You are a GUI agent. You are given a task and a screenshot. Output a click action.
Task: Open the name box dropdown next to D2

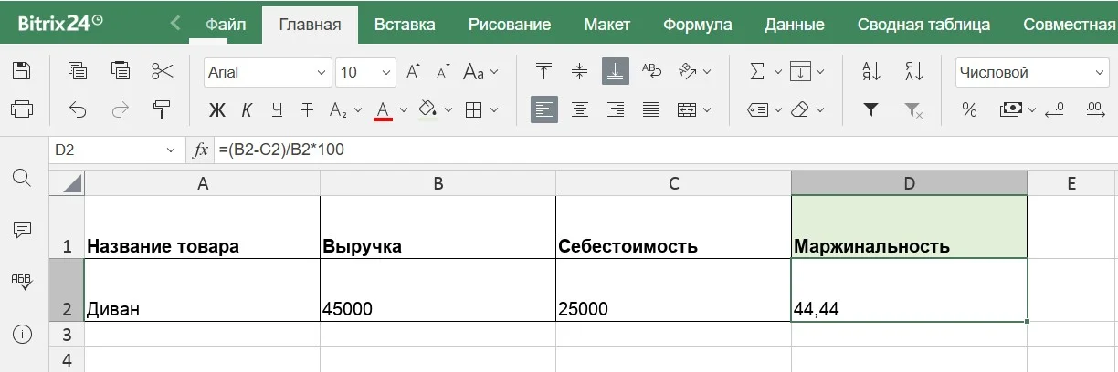coord(171,150)
